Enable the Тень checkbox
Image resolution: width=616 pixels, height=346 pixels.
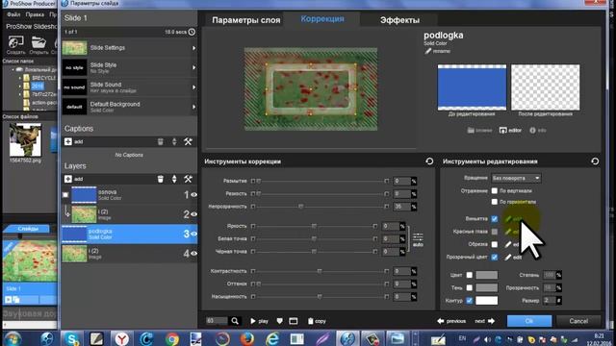pos(469,287)
